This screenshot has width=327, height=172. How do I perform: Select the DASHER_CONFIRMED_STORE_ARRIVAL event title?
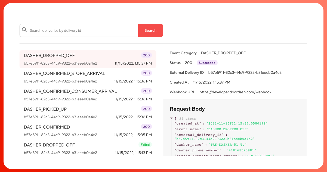64,74
